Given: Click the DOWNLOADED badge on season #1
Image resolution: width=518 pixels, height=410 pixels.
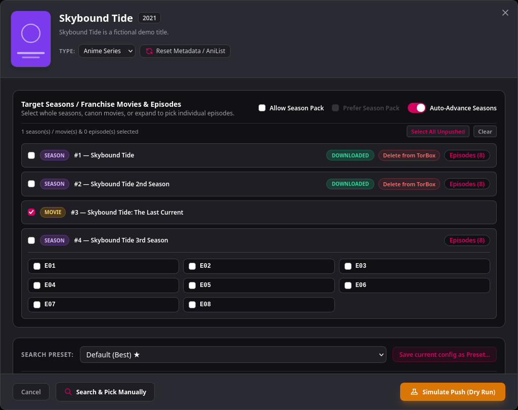Looking at the screenshot, I should [x=350, y=155].
